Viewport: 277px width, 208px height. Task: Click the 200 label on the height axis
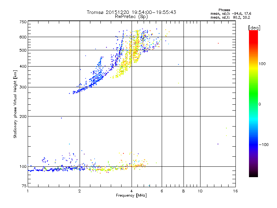[x=23, y=116]
